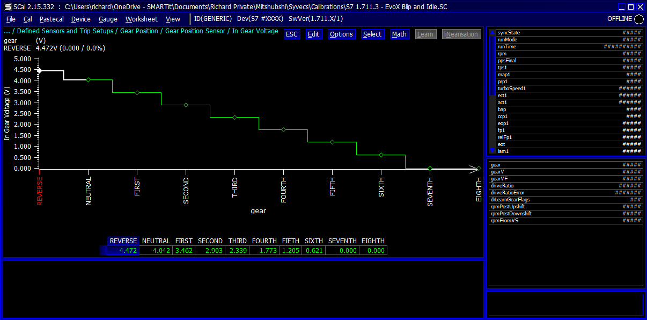Click the OFFLINE connection status indicator circle
This screenshot has height=320, width=647.
click(x=639, y=19)
